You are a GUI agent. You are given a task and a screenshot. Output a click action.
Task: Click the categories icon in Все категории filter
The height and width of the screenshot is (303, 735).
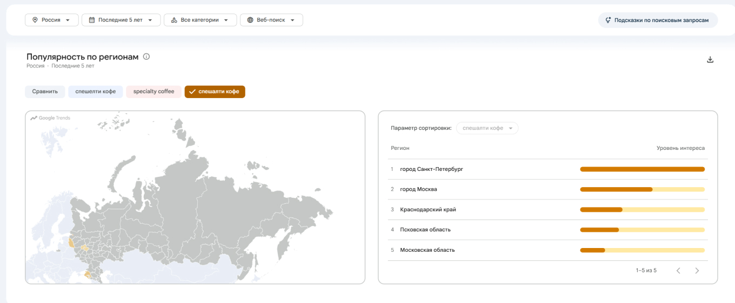pyautogui.click(x=174, y=20)
